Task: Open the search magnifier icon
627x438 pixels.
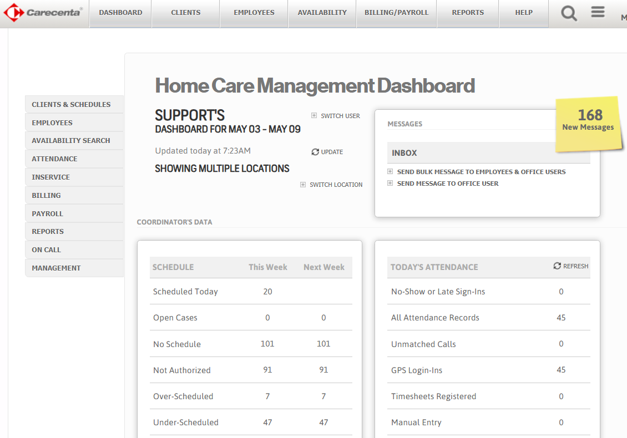Action: coord(569,13)
